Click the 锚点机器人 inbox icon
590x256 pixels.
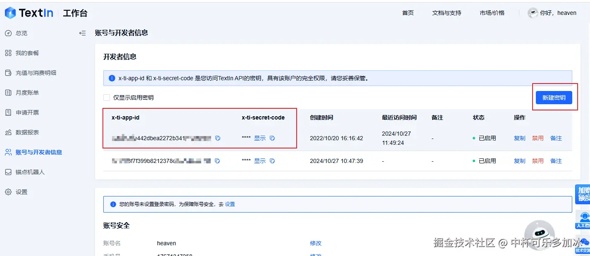8,172
